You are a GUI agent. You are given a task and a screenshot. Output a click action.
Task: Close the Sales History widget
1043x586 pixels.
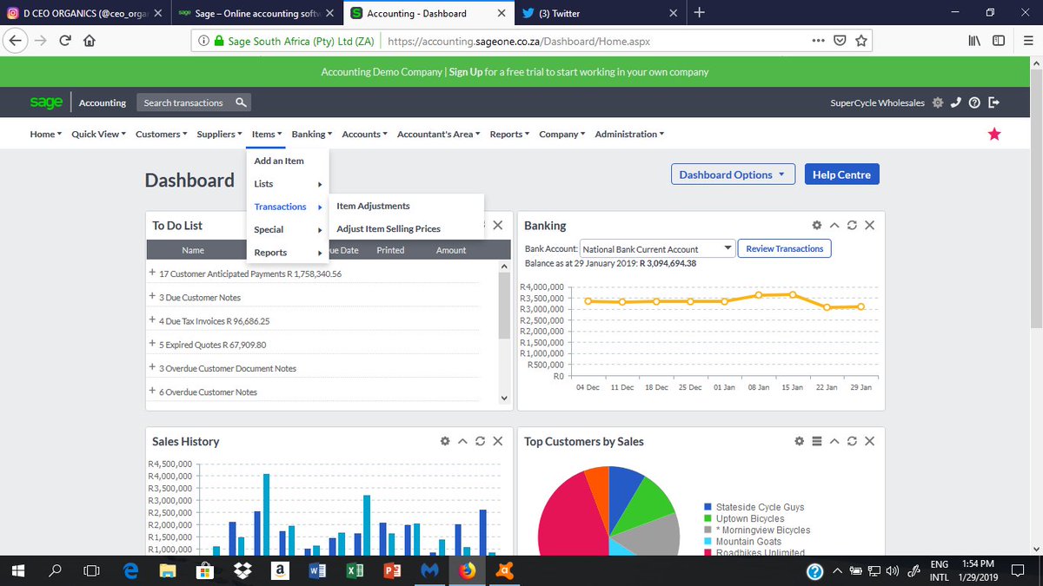click(497, 441)
